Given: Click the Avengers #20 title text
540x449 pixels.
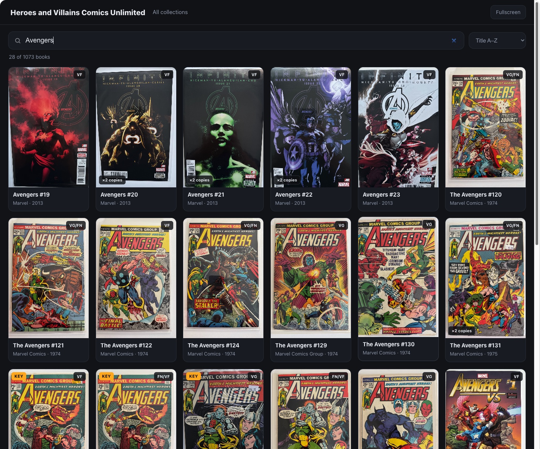Looking at the screenshot, I should (119, 195).
